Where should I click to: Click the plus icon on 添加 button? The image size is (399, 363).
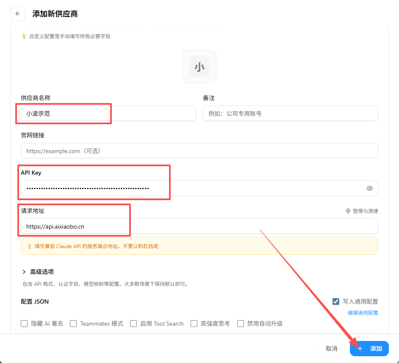click(x=360, y=349)
